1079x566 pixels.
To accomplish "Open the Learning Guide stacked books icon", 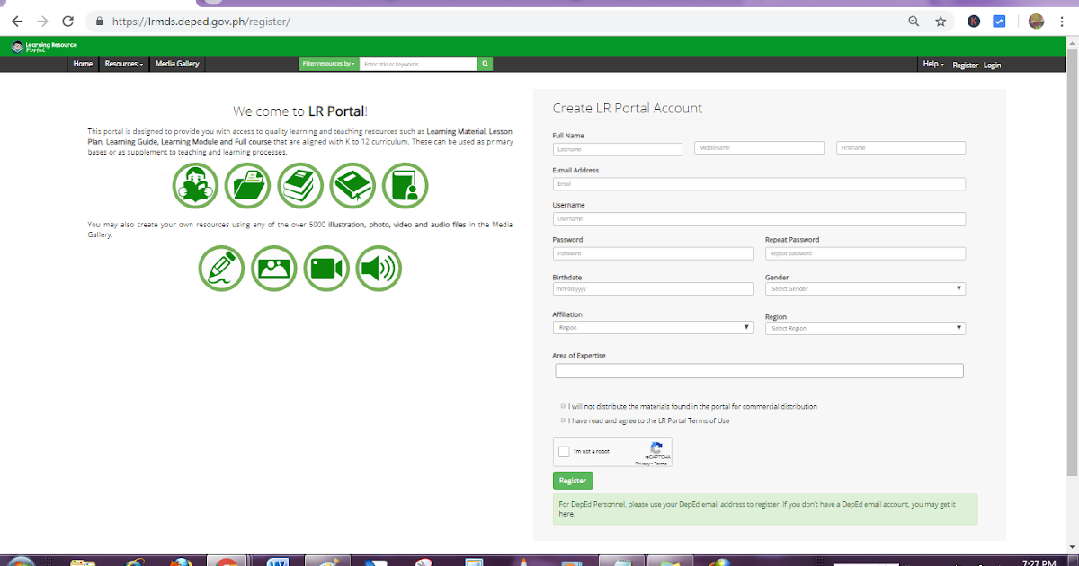I will pyautogui.click(x=300, y=186).
